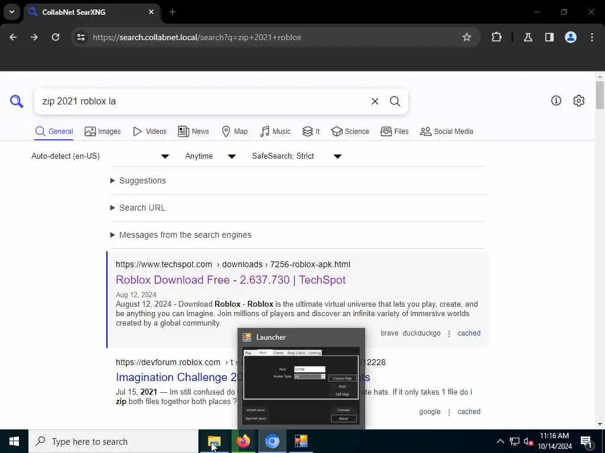Show hidden system tray icons
The width and height of the screenshot is (605, 453).
tap(500, 441)
